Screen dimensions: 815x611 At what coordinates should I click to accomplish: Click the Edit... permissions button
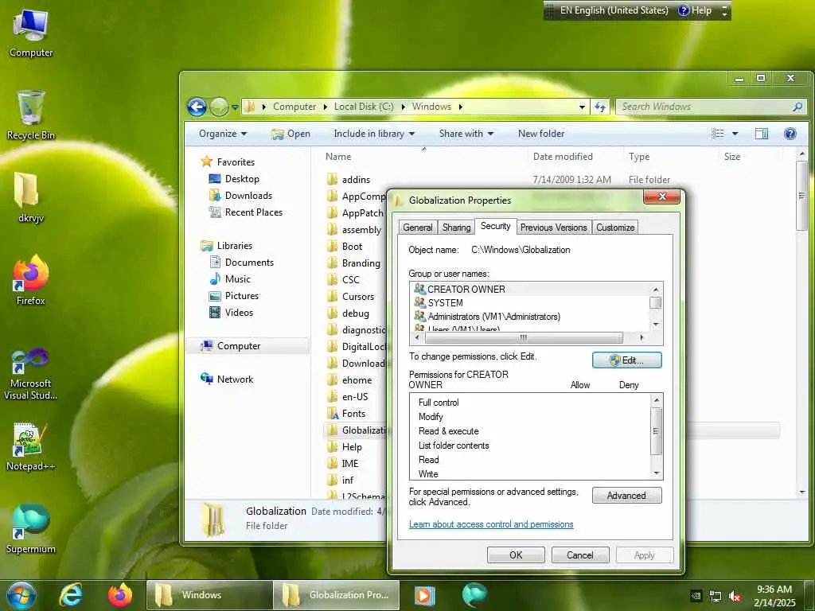coord(627,360)
